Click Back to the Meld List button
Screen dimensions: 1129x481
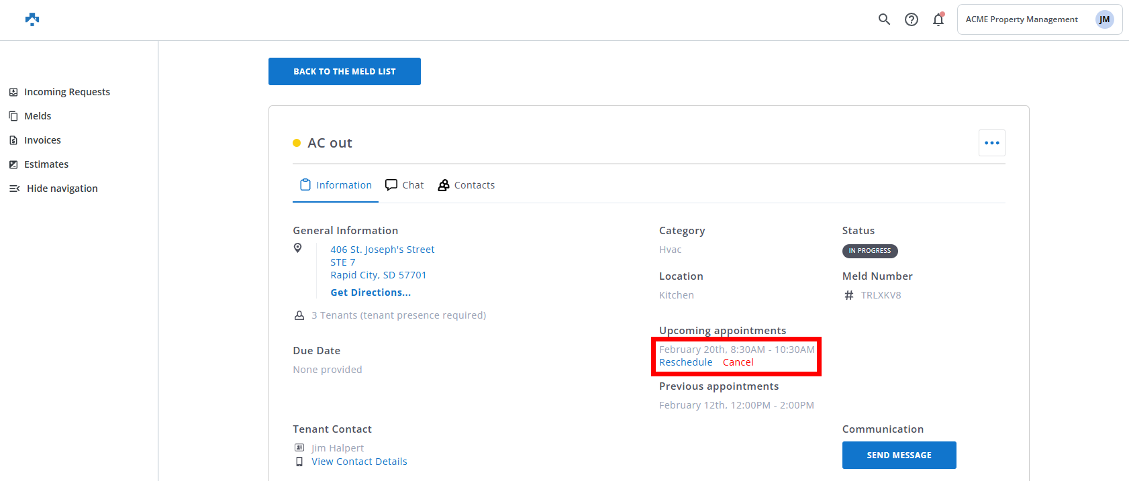click(x=344, y=72)
